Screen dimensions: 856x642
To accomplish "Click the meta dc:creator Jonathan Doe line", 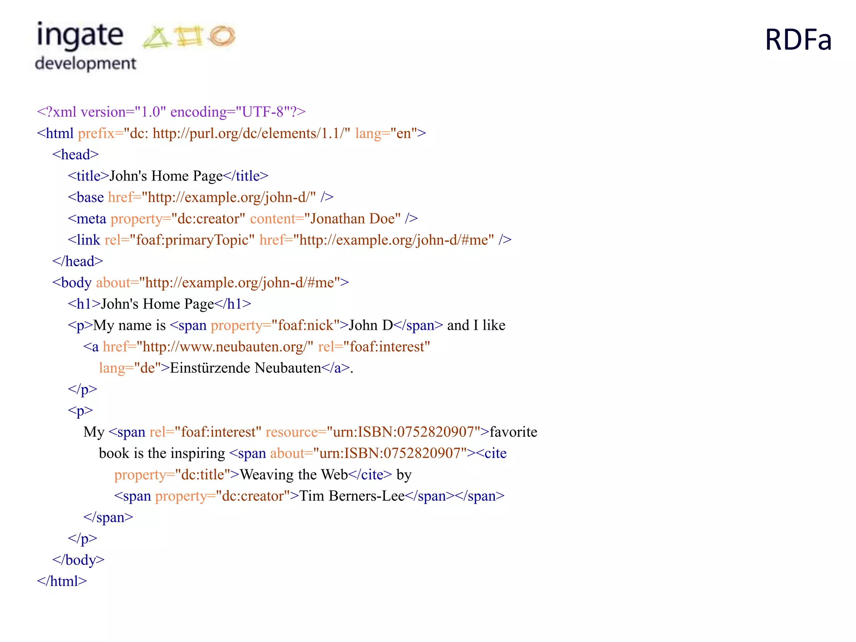I will (x=243, y=219).
